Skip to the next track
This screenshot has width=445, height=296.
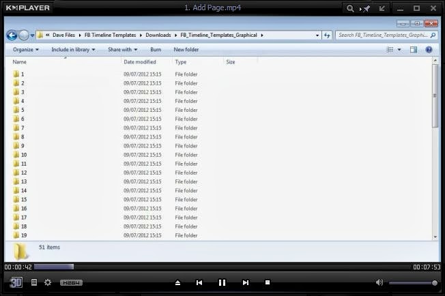pyautogui.click(x=246, y=282)
